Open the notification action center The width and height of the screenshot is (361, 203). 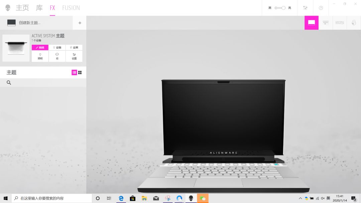354,198
